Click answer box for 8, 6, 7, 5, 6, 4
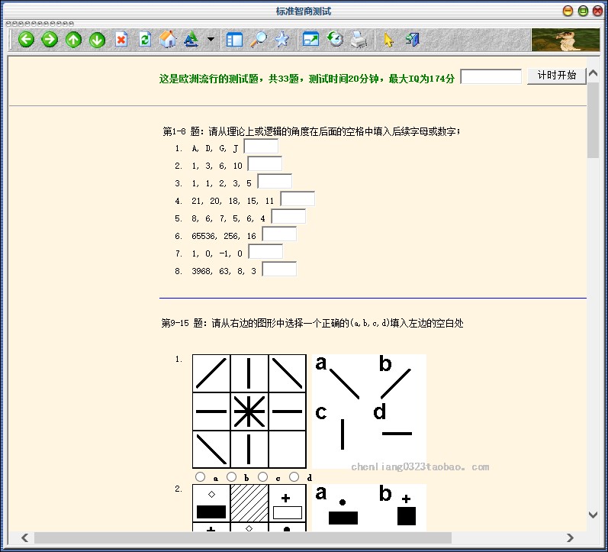 (x=288, y=217)
